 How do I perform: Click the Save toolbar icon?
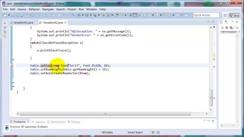[13, 15]
